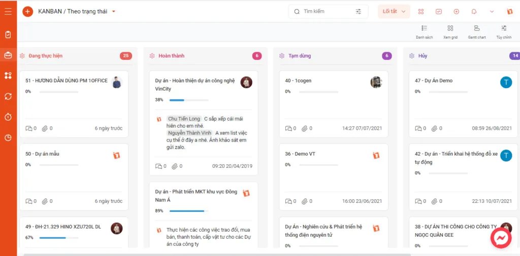Open the four-dots workflow sidebar icon
This screenshot has width=520, height=256.
pos(8,76)
